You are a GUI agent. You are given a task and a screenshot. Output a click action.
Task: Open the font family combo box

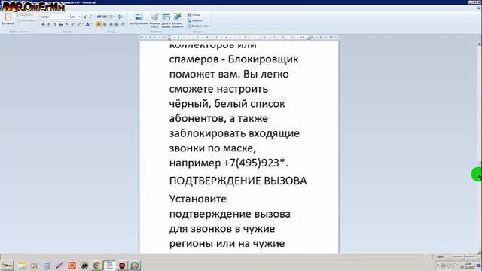55,17
